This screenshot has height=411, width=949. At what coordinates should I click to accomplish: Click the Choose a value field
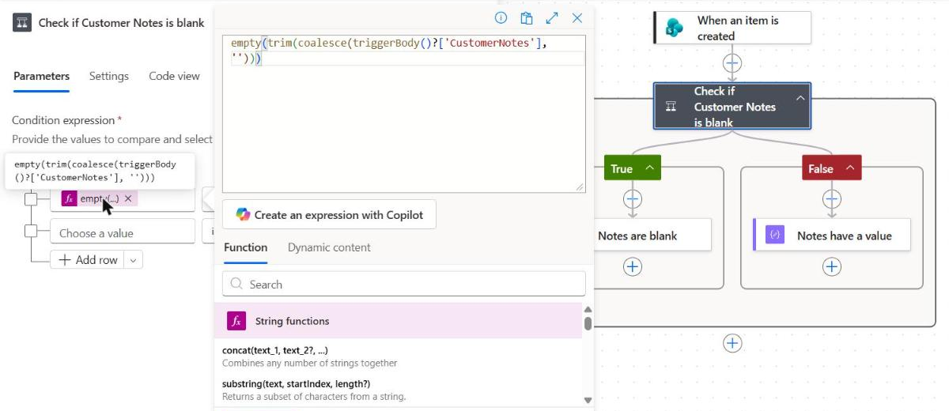tap(123, 232)
